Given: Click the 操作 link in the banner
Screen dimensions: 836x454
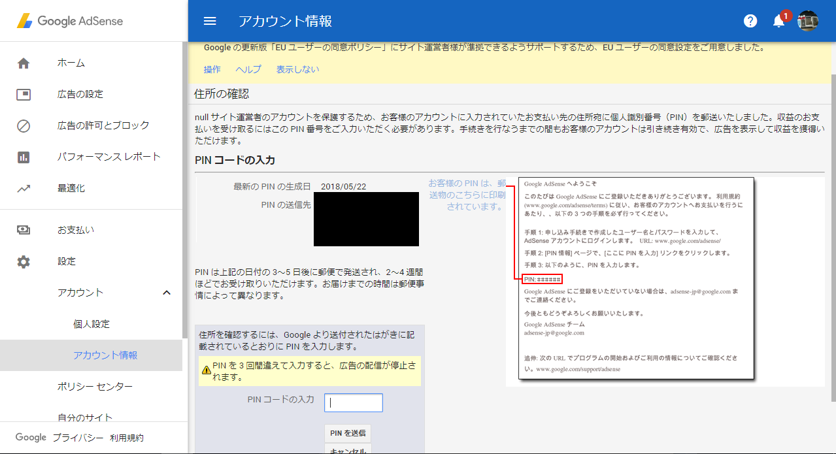Looking at the screenshot, I should click(x=212, y=69).
